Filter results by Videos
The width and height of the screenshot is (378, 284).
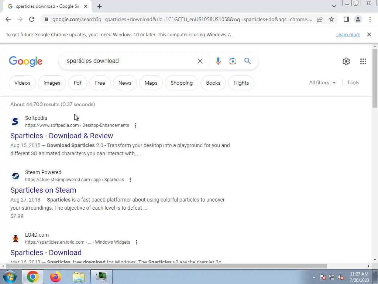pyautogui.click(x=22, y=83)
